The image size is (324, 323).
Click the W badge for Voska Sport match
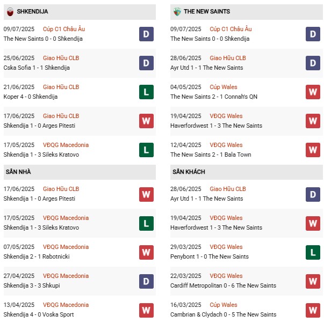tap(146, 310)
